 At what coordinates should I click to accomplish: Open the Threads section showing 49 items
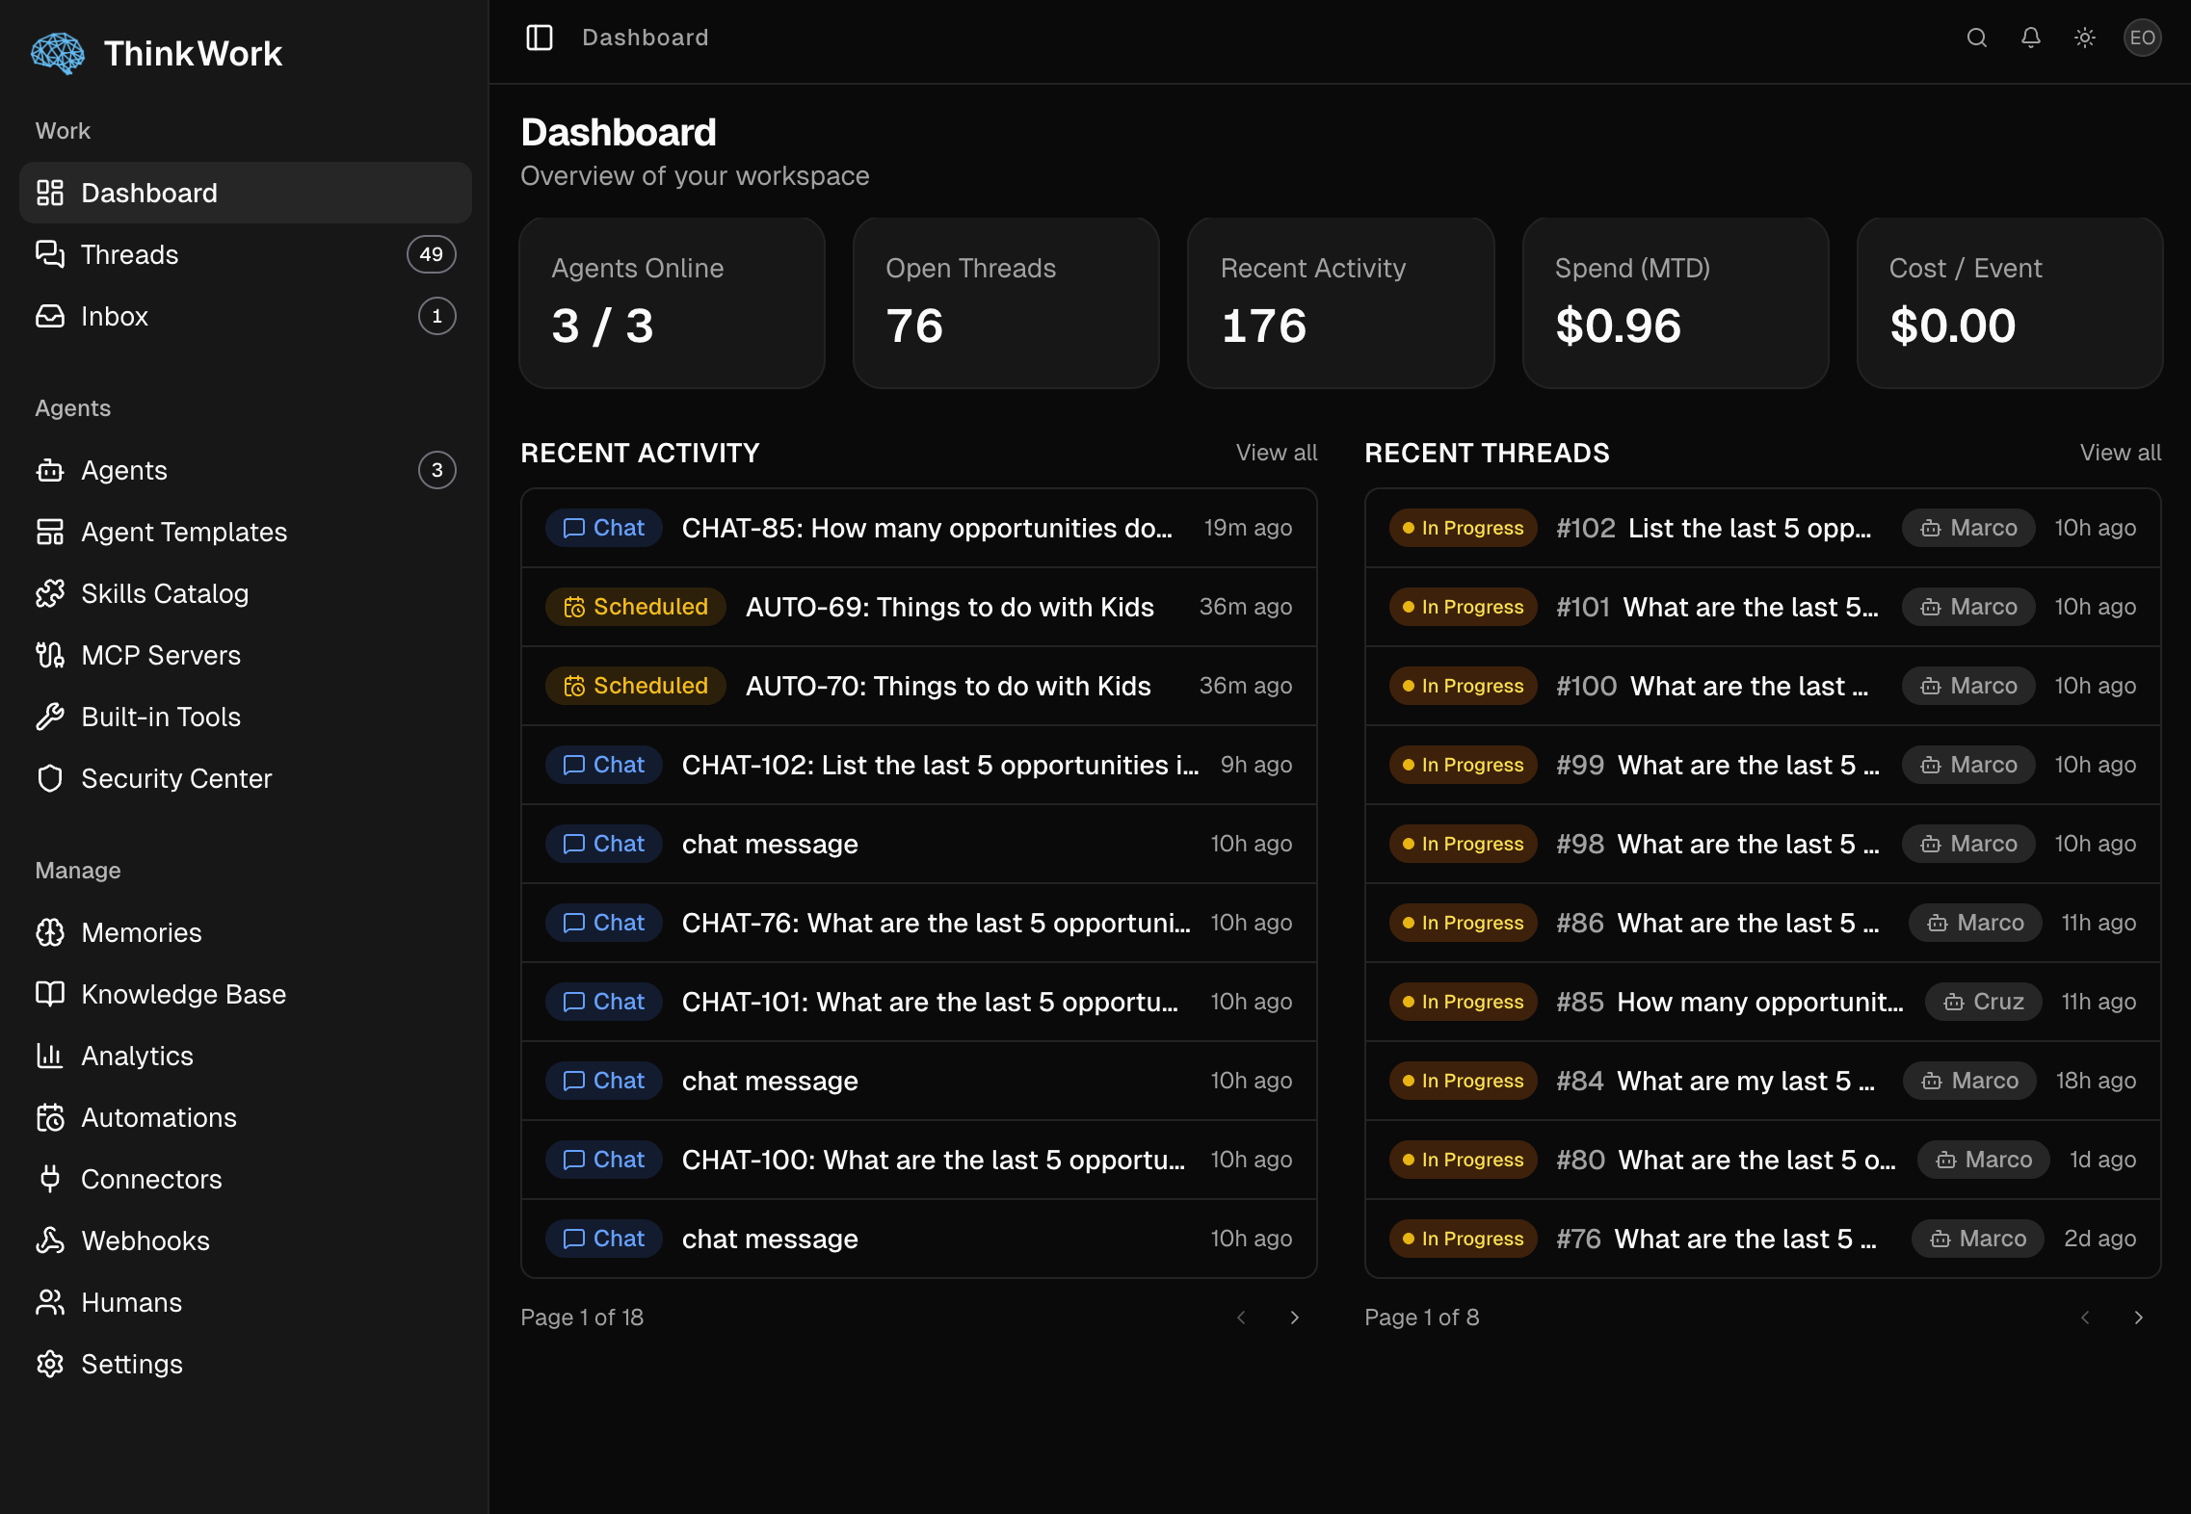pos(129,254)
